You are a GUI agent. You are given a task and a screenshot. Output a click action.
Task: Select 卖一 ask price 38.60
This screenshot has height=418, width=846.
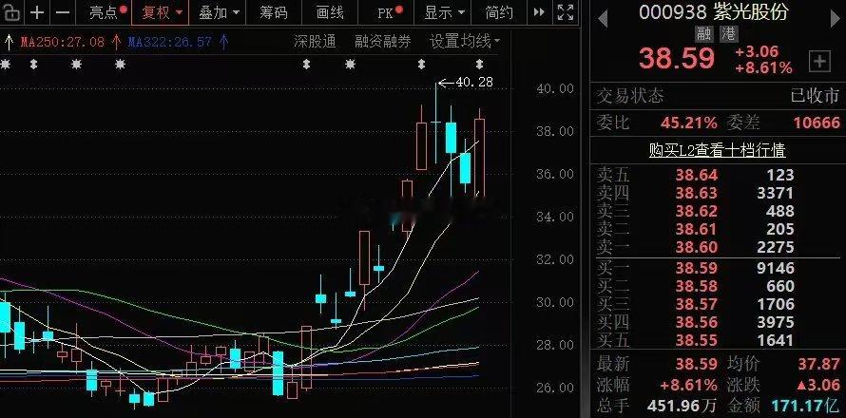697,248
